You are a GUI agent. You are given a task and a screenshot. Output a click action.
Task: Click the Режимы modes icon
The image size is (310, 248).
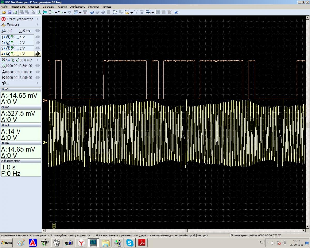click(4, 25)
